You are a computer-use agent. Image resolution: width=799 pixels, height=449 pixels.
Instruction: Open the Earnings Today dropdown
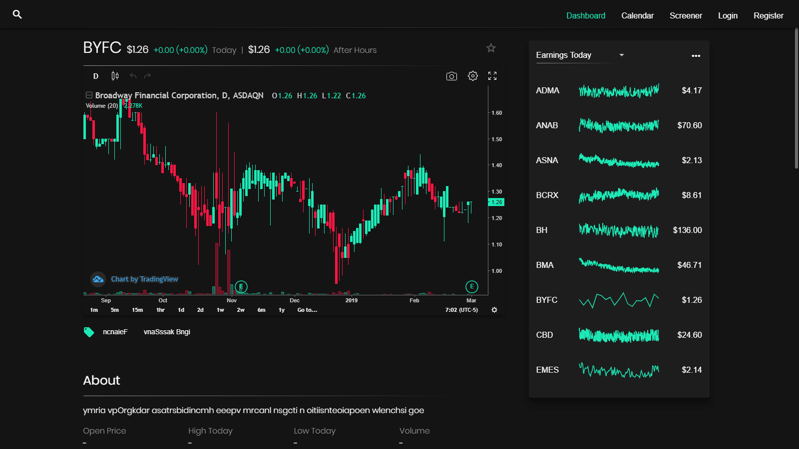pos(621,55)
